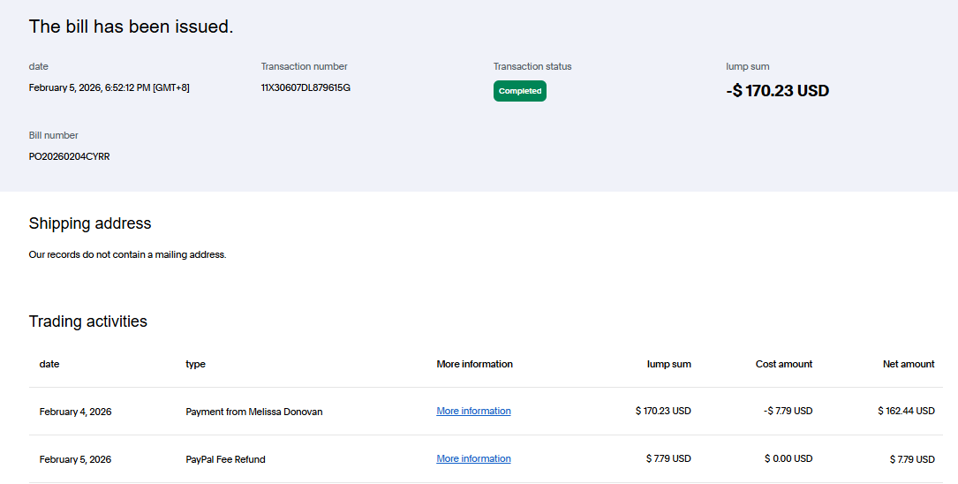Click the 'type' column header
The width and height of the screenshot is (958, 484).
tap(195, 364)
